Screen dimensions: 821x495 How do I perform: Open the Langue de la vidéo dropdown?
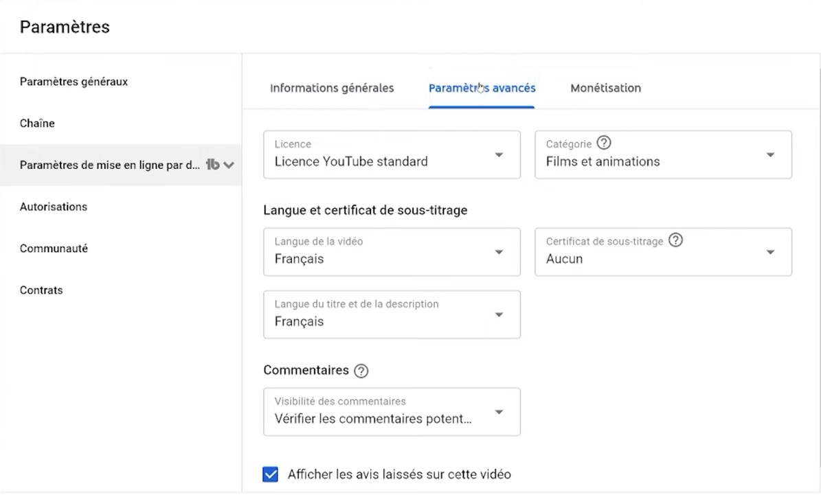[392, 252]
